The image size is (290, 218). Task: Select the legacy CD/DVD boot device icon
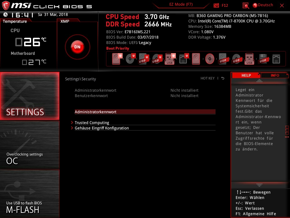[210, 59]
